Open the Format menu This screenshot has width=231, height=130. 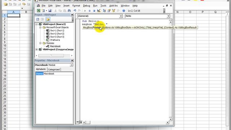(x=76, y=6)
